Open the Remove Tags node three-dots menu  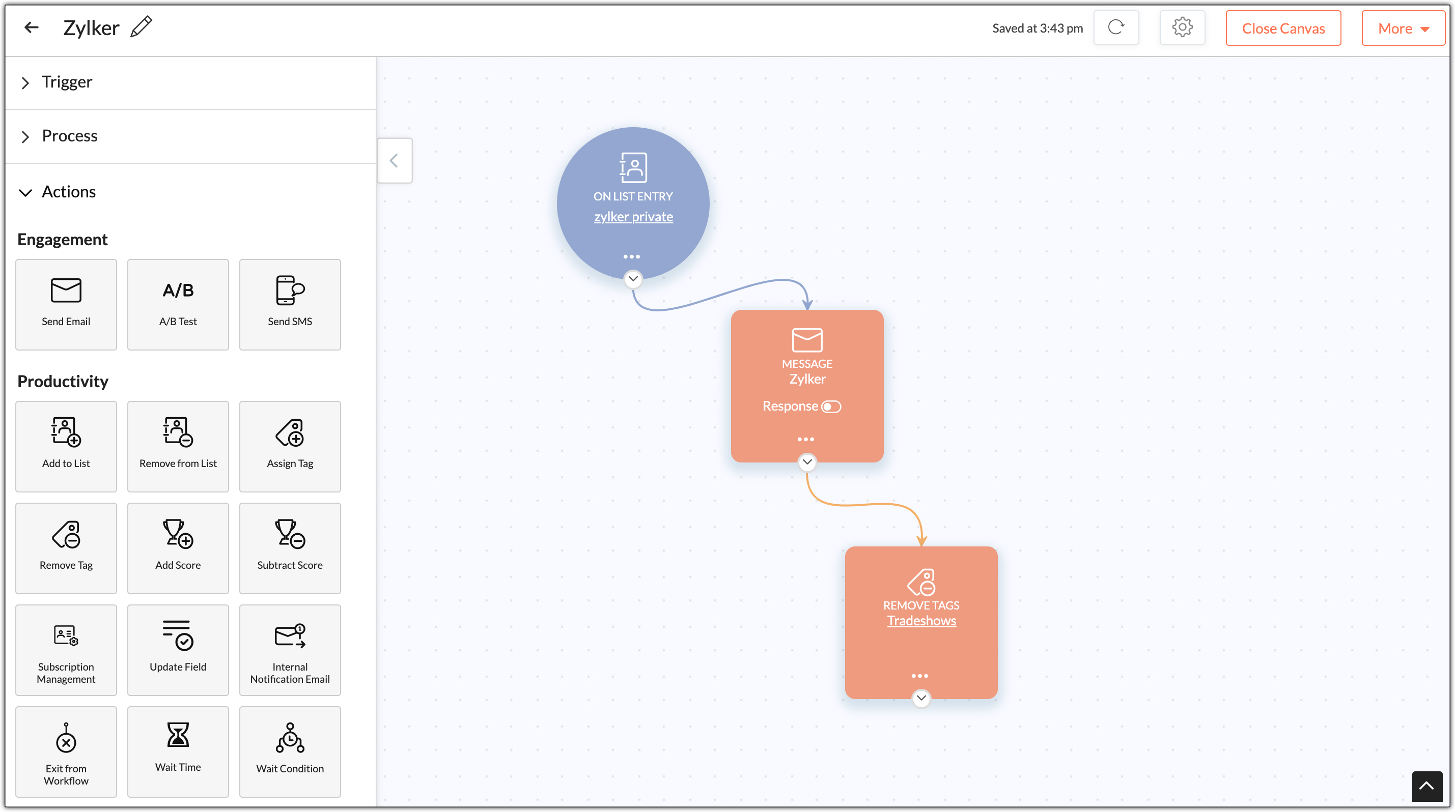(x=919, y=676)
